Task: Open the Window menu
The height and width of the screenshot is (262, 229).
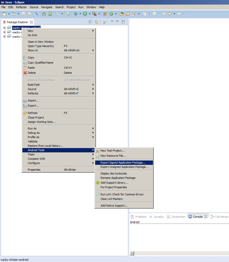Action: click(x=91, y=7)
